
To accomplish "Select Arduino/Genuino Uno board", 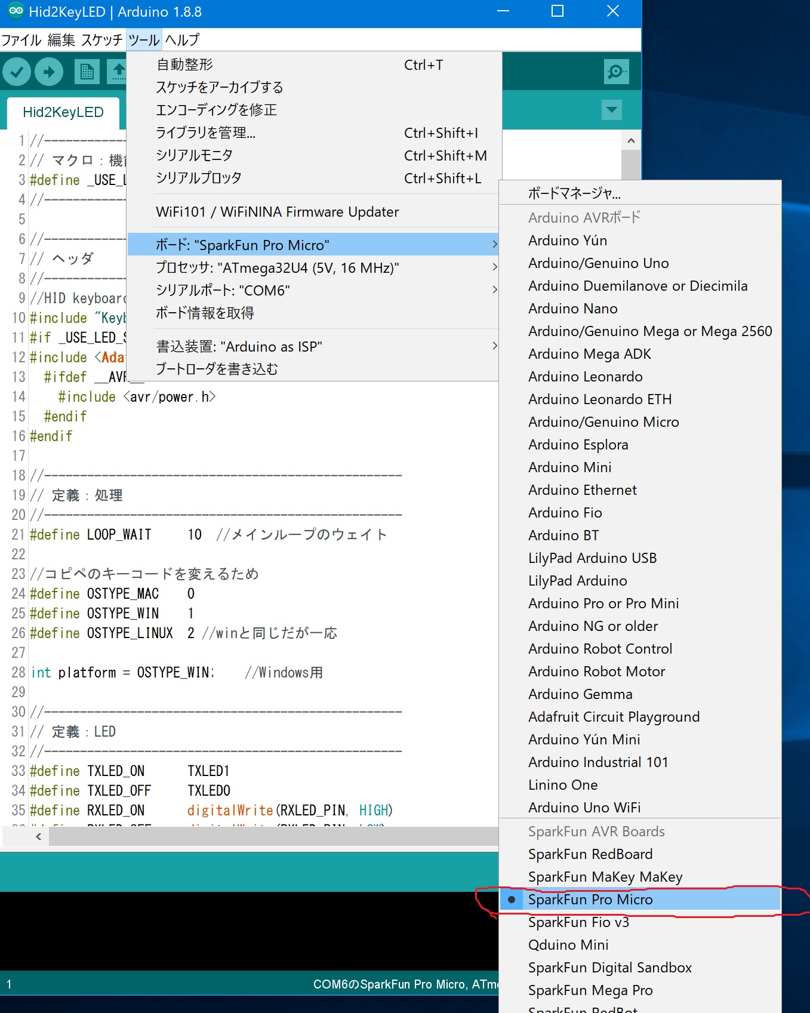I will 640,263.
